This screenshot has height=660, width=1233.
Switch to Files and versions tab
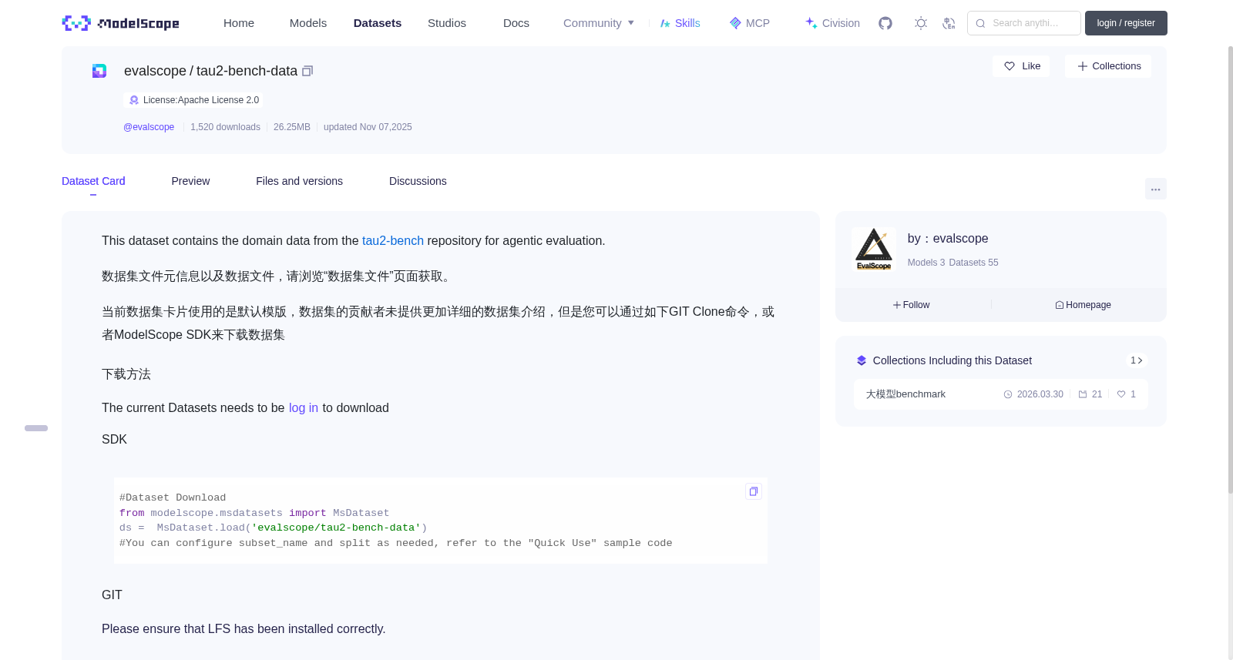[299, 181]
